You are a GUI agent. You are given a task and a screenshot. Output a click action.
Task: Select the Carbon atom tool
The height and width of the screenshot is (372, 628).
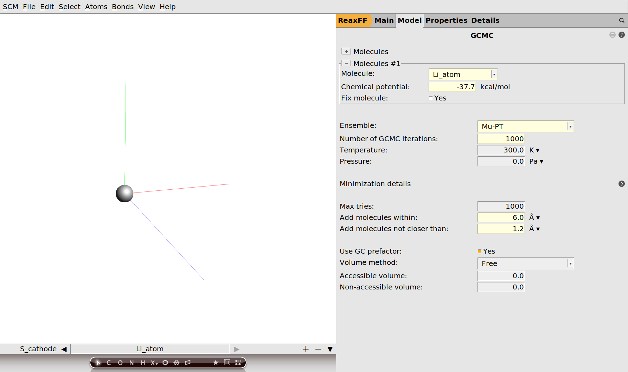pos(109,363)
